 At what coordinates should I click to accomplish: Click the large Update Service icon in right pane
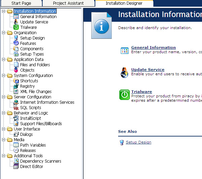(x=124, y=73)
